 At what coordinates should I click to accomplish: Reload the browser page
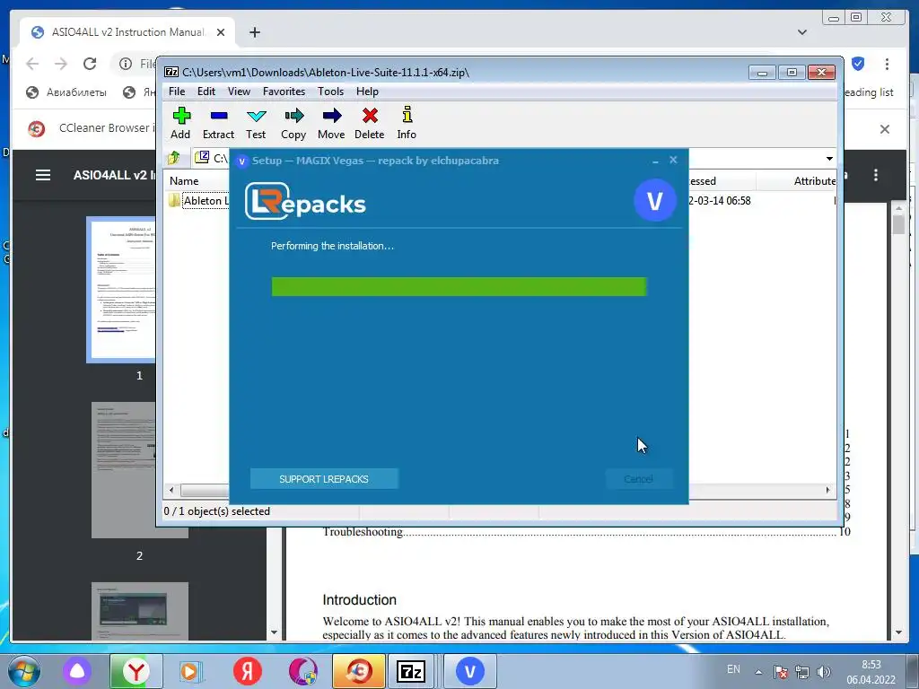click(90, 64)
